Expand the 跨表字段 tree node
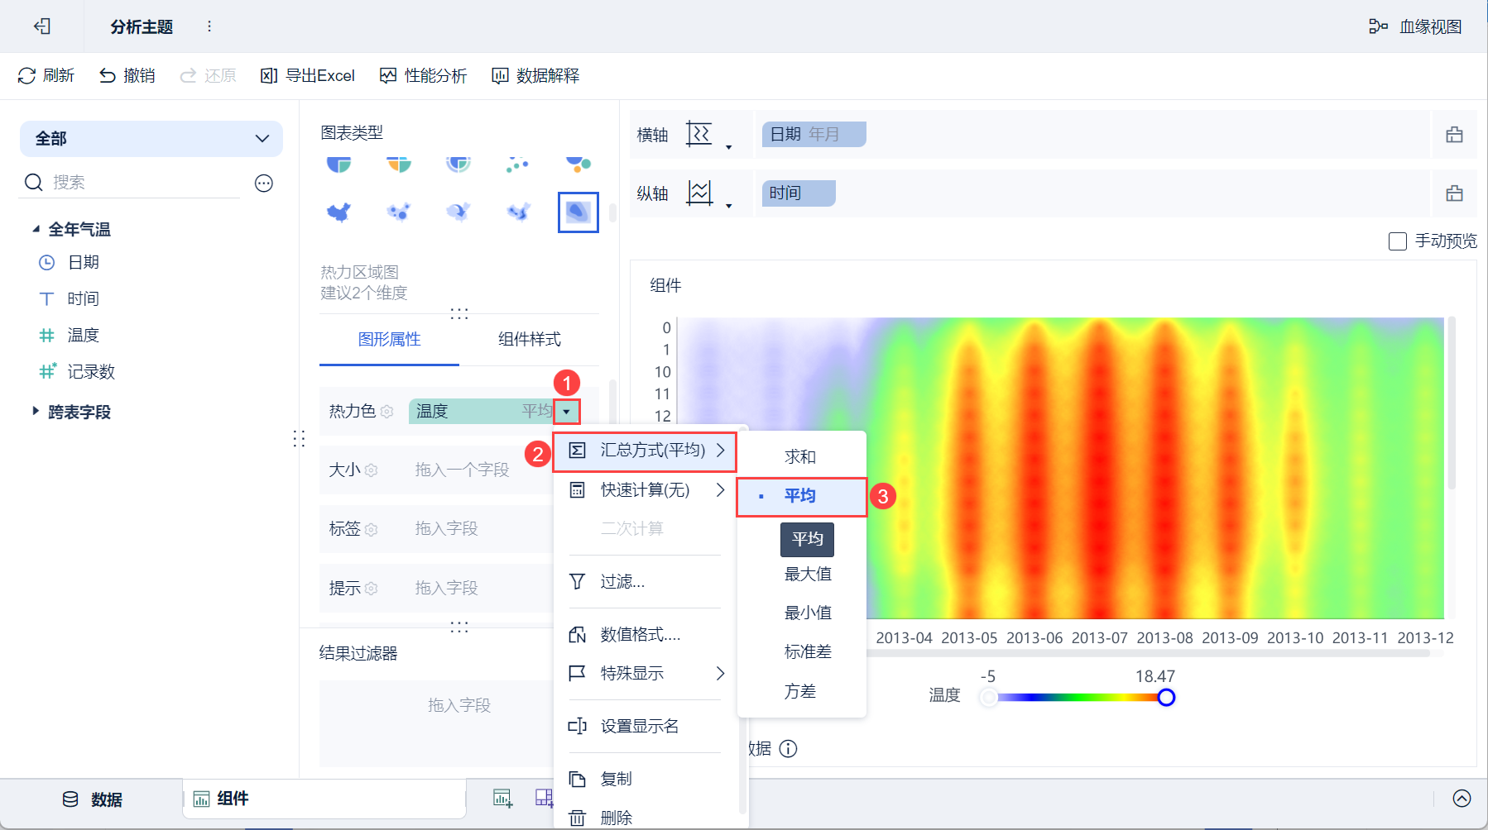1488x830 pixels. pos(36,411)
